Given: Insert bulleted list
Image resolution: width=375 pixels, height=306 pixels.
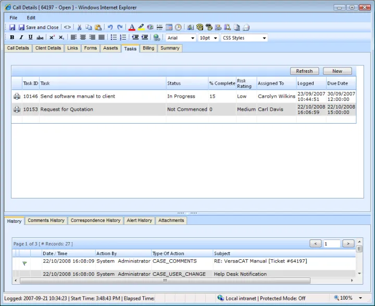Looking at the screenshot, I should (x=114, y=37).
